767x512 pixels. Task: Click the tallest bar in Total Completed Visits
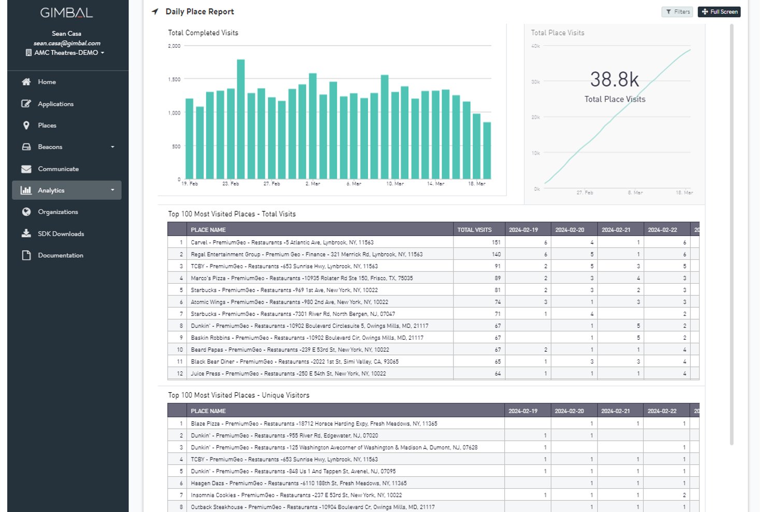[x=241, y=119]
